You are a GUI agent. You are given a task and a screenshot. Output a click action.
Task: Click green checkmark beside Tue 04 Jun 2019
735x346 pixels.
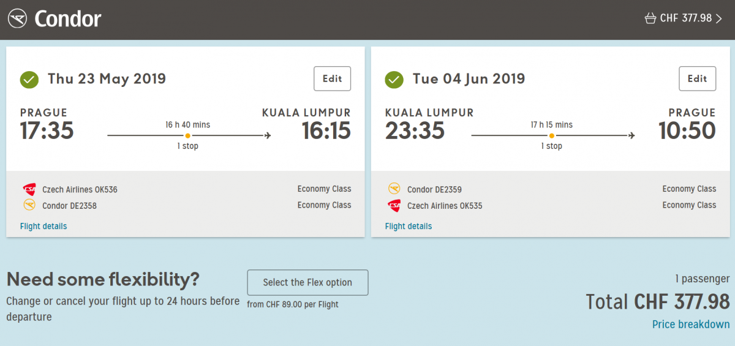tap(394, 80)
